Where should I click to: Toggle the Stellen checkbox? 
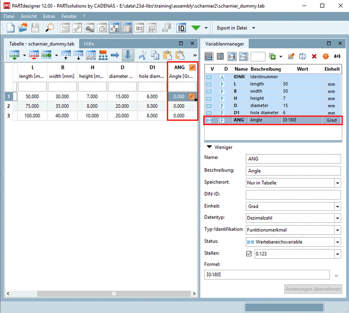248,254
